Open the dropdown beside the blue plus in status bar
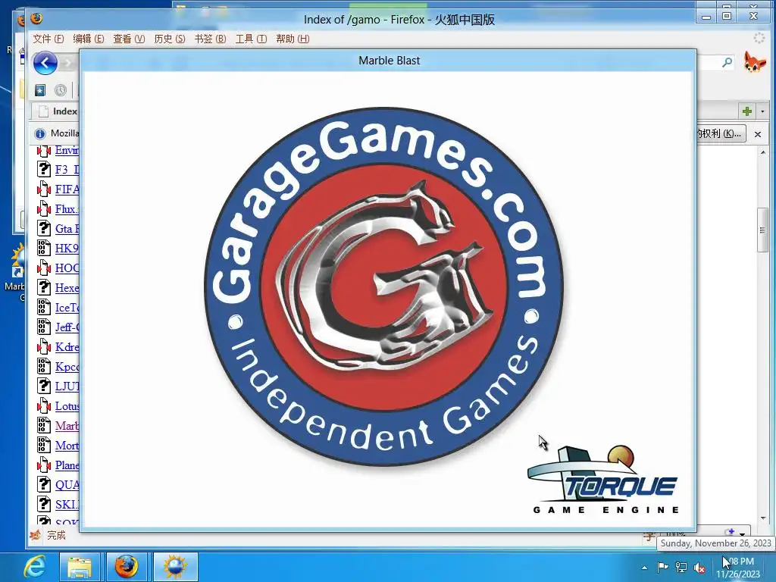 742,534
